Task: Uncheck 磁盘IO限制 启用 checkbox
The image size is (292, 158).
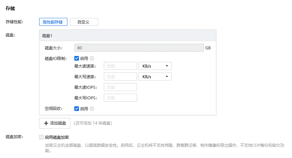Action: point(77,58)
